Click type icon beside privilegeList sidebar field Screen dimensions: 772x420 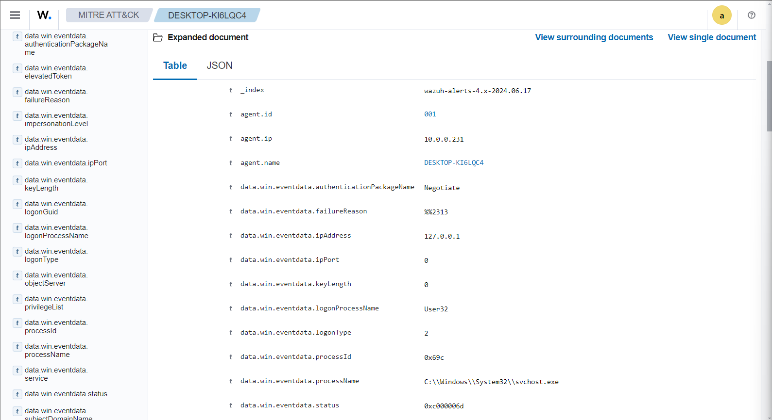(x=17, y=299)
